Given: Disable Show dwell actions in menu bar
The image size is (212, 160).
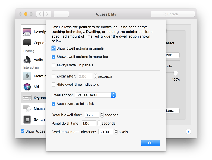Looking at the screenshot, I should 54,57.
